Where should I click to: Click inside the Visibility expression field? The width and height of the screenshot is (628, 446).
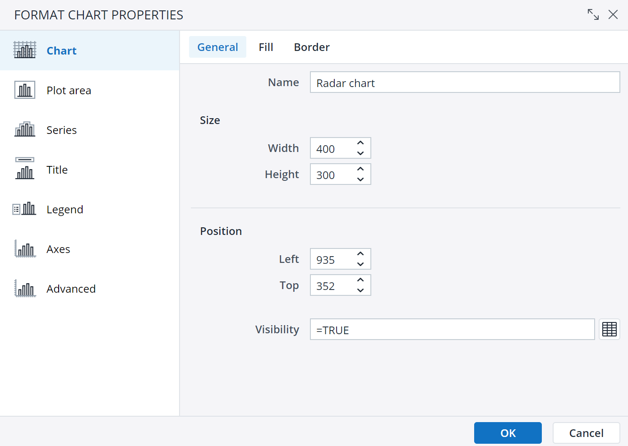point(451,329)
